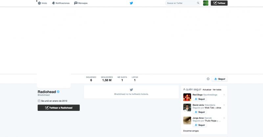Open the user avatar menu in top bar

[x=206, y=3]
